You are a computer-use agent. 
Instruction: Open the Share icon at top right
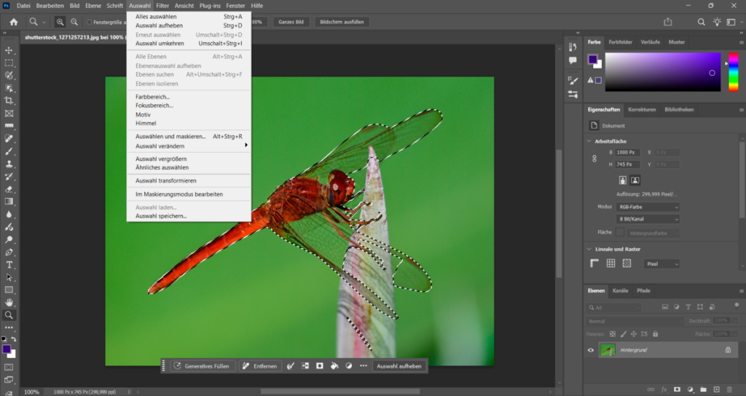pyautogui.click(x=668, y=22)
